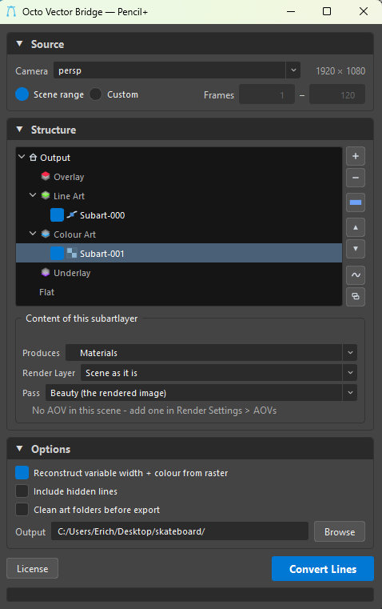Collapse the Structure section
Viewport: 382px width, 609px height.
tap(19, 130)
